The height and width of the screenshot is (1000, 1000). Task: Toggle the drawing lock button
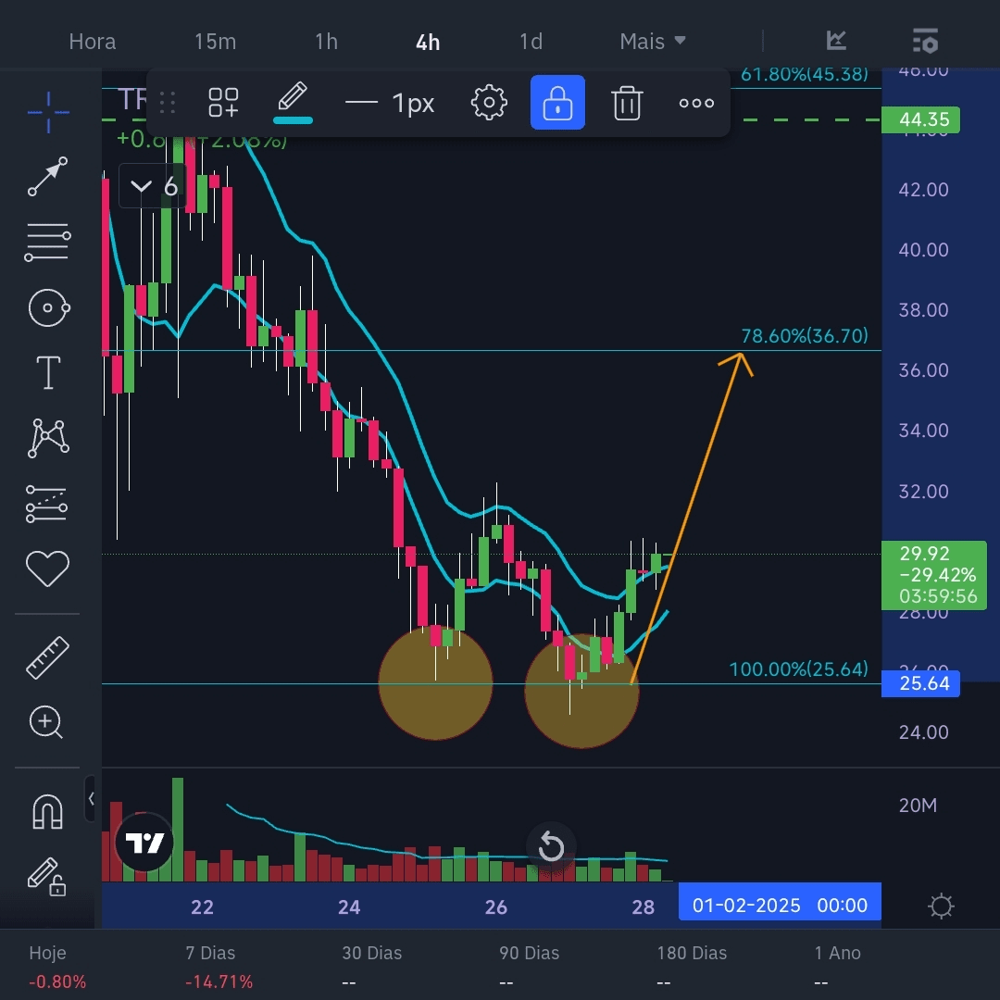point(557,103)
